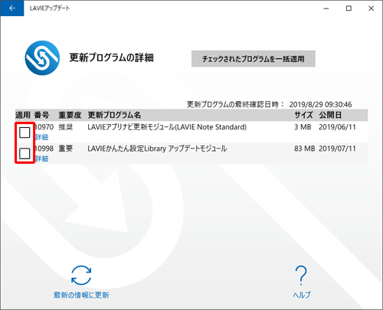Click the ヘルプ label
The width and height of the screenshot is (383, 310).
pos(302,295)
